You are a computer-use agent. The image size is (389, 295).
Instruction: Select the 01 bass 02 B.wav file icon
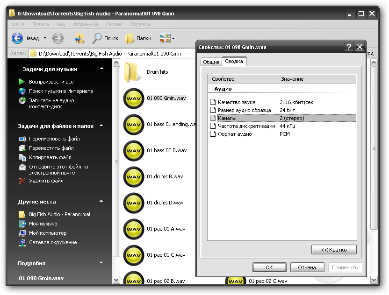(133, 151)
